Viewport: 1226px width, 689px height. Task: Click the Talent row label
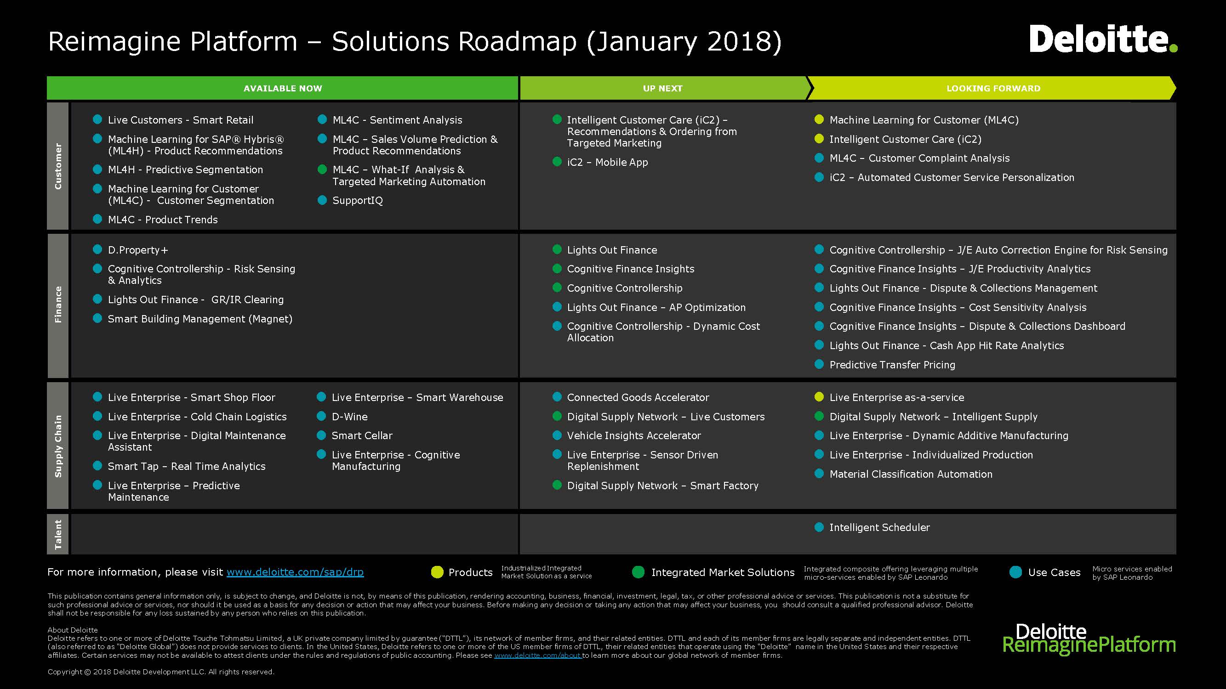(58, 535)
